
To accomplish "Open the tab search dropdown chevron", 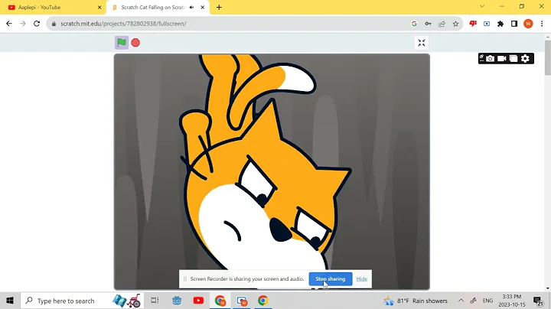I will 482,6.
